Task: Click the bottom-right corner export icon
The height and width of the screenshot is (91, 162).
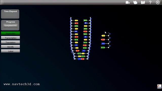Action: coord(159,86)
